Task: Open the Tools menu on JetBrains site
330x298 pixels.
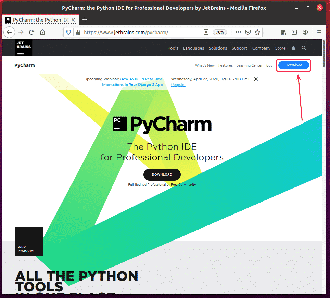Action: [173, 48]
